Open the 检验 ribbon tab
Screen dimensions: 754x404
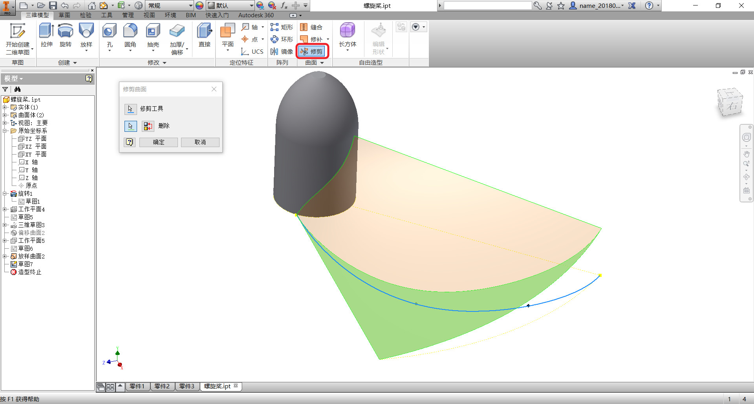point(86,15)
